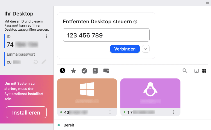Open the favorites star tab
This screenshot has height=130, width=211.
[73, 71]
